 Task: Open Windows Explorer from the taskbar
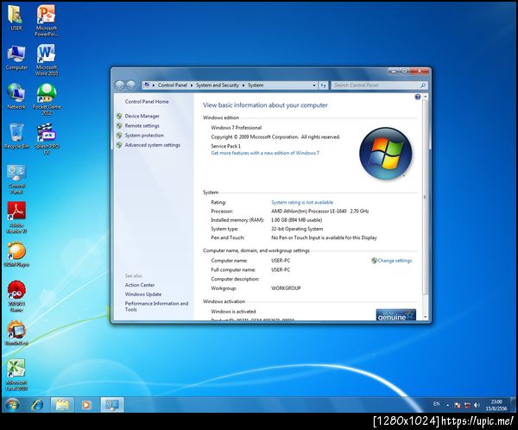[x=62, y=405]
